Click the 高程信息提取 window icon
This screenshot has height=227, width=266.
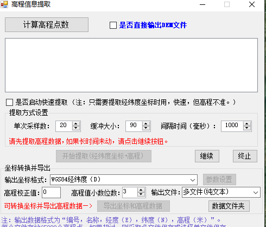tap(4, 4)
